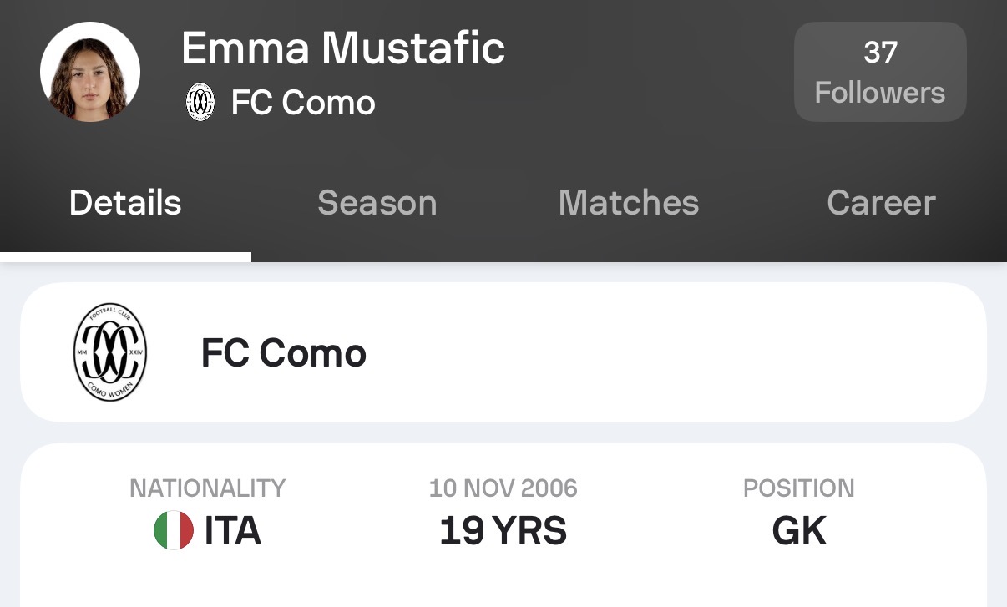Viewport: 1007px width, 607px height.
Task: Open the bold FC Como team title in card
Action: [x=284, y=353]
